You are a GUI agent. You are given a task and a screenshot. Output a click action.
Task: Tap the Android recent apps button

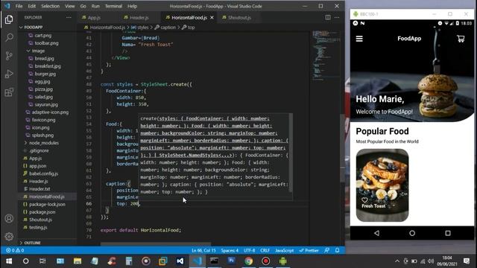click(x=448, y=233)
